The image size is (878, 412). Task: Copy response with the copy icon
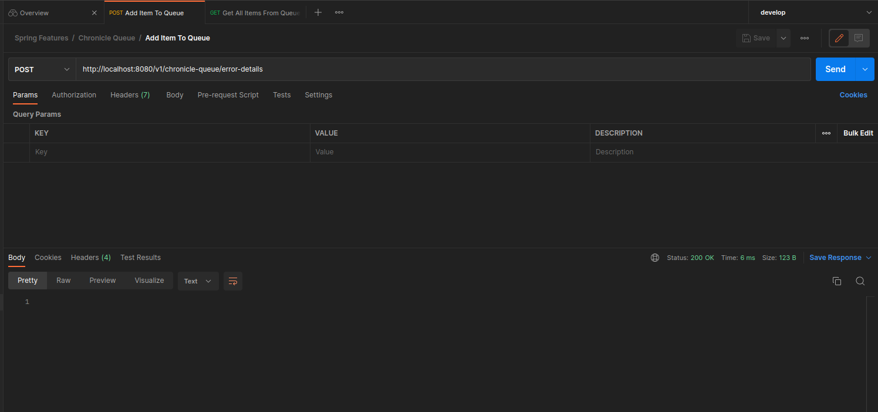point(837,281)
